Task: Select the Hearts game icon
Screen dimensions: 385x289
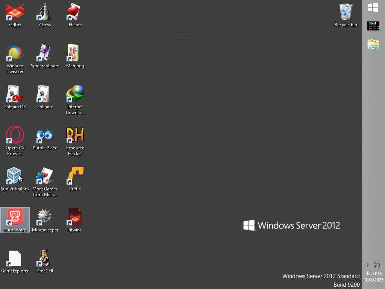Action: coord(75,15)
